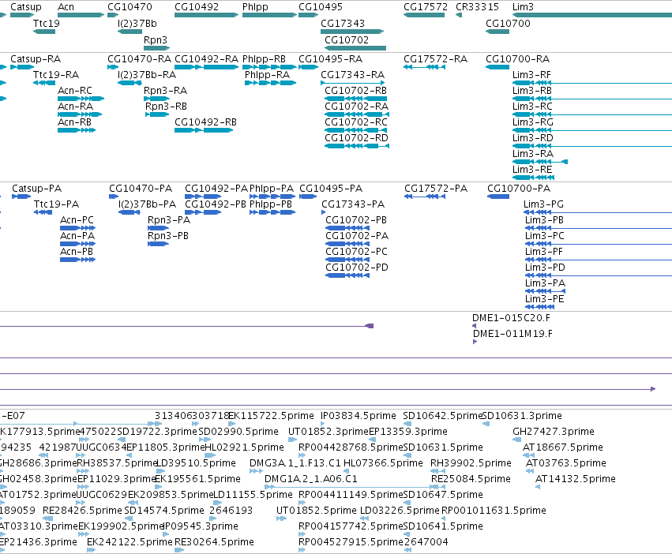Select the CG17343 gene span
This screenshot has width=672, height=554.
tap(352, 32)
